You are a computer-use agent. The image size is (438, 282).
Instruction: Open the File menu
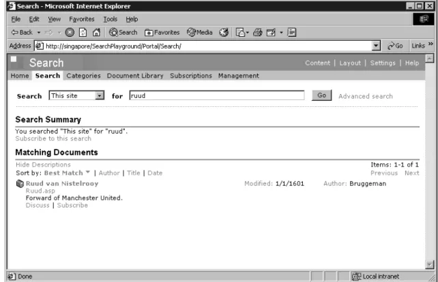pos(16,19)
